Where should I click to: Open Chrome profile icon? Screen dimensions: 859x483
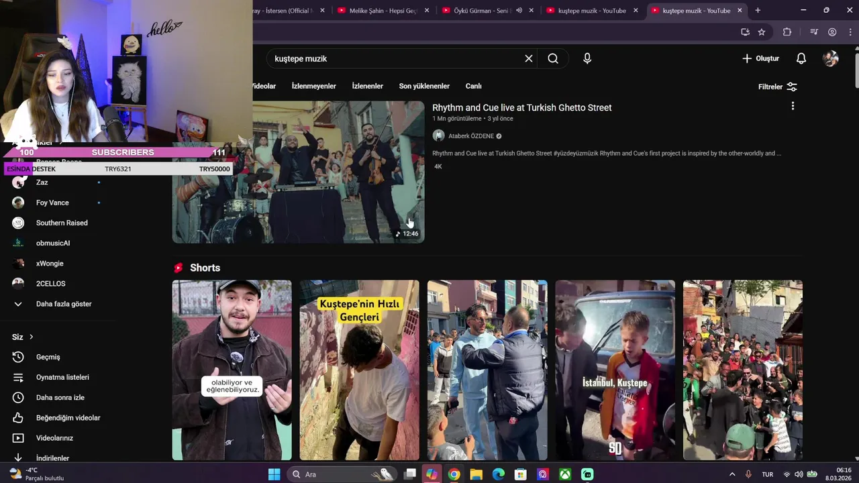click(x=832, y=32)
